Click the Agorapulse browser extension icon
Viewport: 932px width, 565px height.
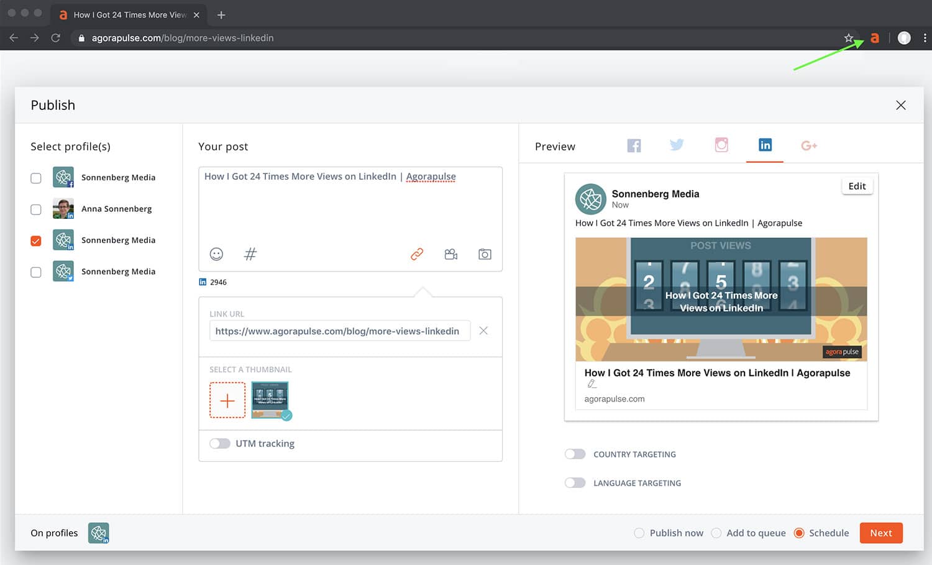[874, 38]
